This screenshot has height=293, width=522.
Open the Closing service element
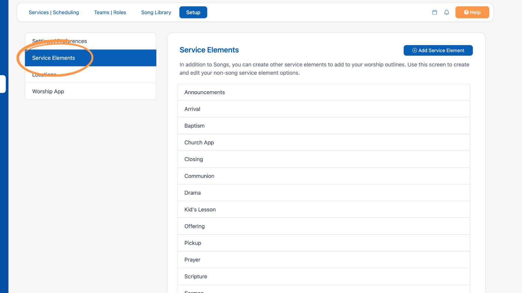(x=324, y=159)
